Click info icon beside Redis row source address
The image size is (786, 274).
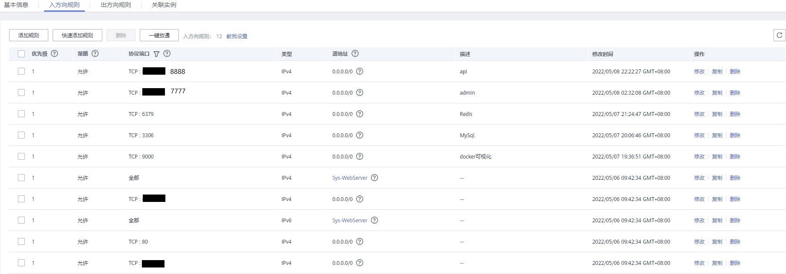359,114
